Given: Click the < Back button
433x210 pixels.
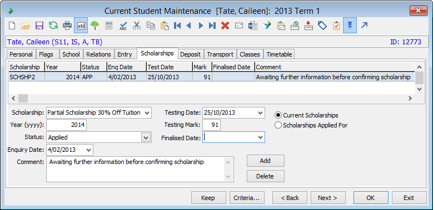Looking at the screenshot, I should coord(290,198).
